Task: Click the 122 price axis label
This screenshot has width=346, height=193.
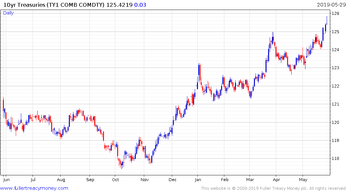Action: coord(335,86)
